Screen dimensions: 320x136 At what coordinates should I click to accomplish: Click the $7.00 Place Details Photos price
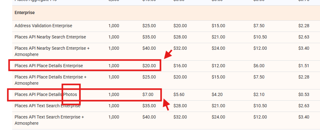[148, 94]
